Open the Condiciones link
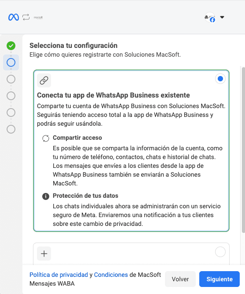Image resolution: width=245 pixels, height=294 pixels. point(111,275)
